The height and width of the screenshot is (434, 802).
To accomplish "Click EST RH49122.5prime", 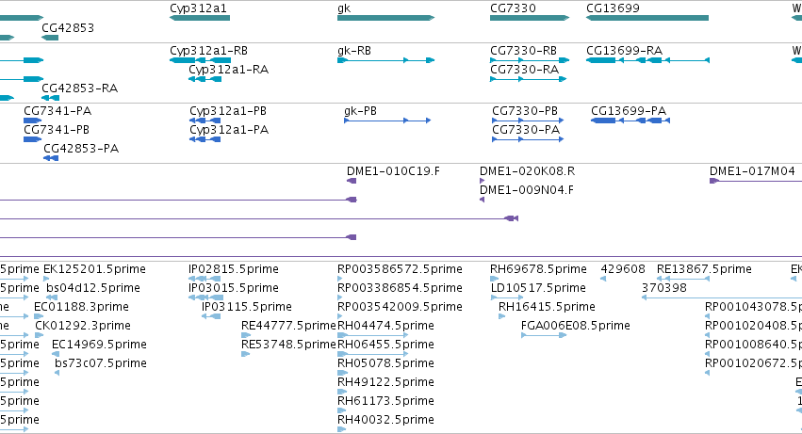I will pos(385,383).
